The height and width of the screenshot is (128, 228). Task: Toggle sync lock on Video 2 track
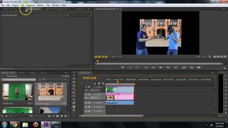[89, 87]
